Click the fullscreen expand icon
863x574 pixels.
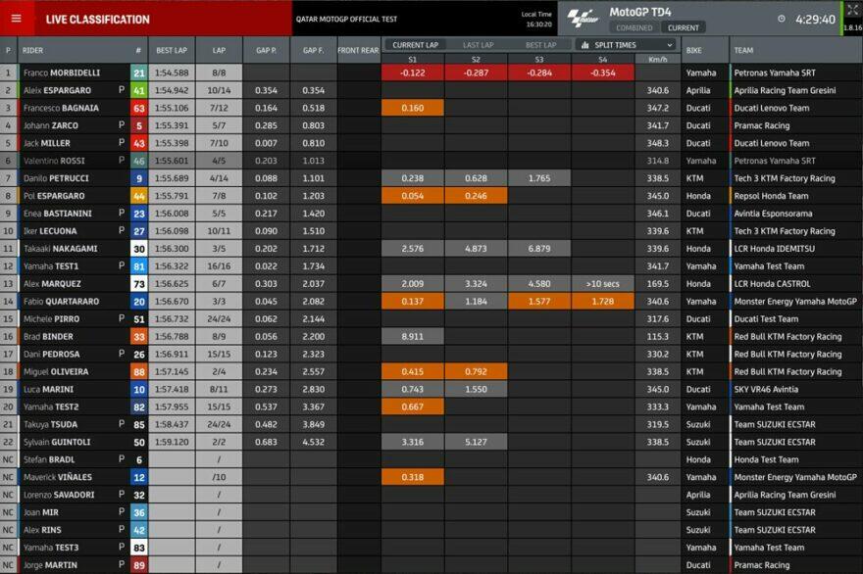(x=851, y=10)
